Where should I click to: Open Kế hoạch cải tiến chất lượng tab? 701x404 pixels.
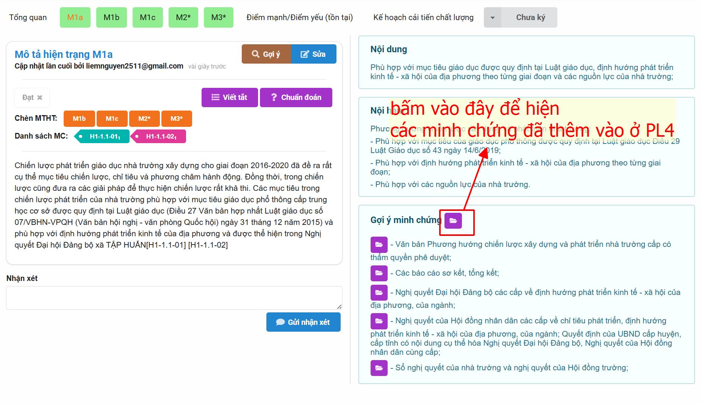click(423, 17)
